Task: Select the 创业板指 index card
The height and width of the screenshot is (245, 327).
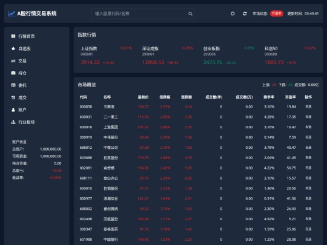Action: (x=229, y=56)
